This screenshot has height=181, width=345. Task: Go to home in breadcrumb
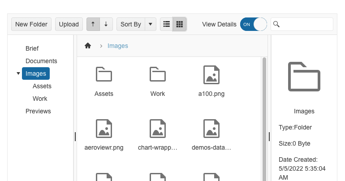(x=88, y=46)
